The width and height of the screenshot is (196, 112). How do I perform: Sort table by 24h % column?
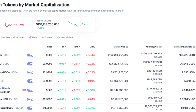78,47
